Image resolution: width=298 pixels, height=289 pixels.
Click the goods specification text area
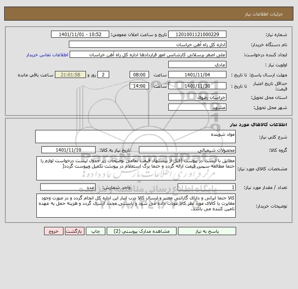pyautogui.click(x=136, y=168)
